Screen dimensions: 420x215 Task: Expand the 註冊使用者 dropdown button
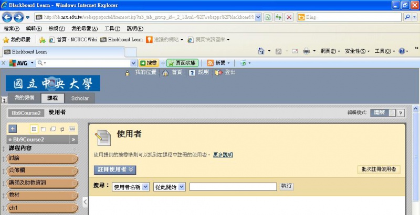pyautogui.click(x=115, y=169)
